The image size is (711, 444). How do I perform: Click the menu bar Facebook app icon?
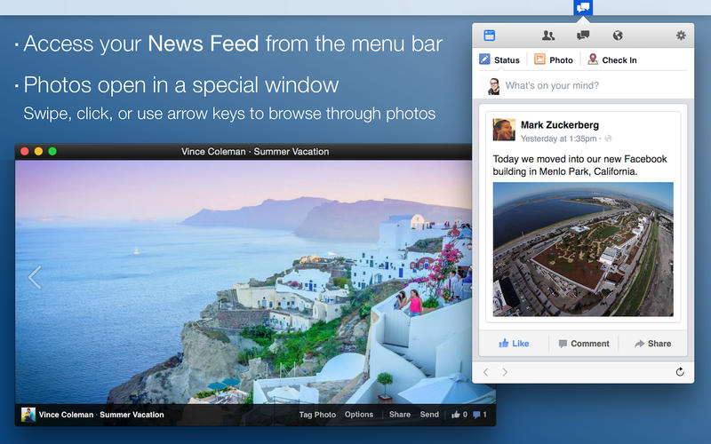583,7
